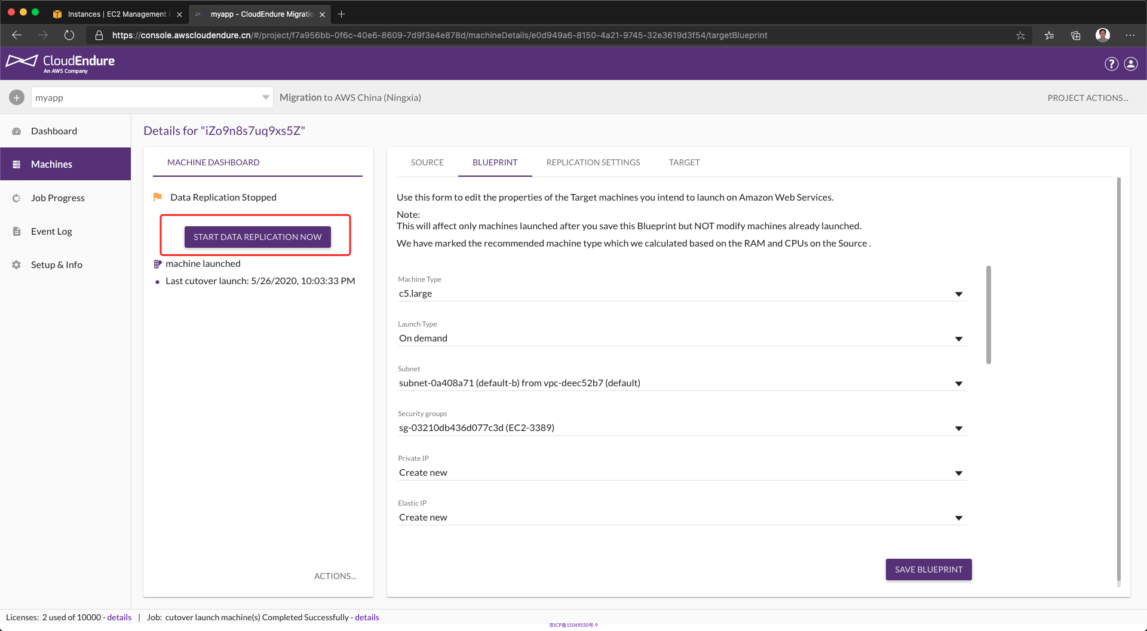Expand the Elastic IP dropdown
Viewport: 1147px width, 631px height.
(x=958, y=518)
